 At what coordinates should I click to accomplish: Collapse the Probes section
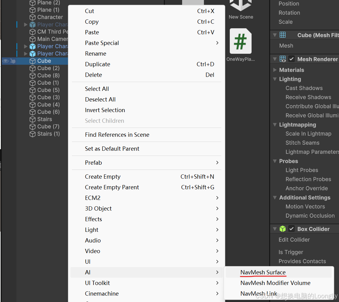(275, 161)
